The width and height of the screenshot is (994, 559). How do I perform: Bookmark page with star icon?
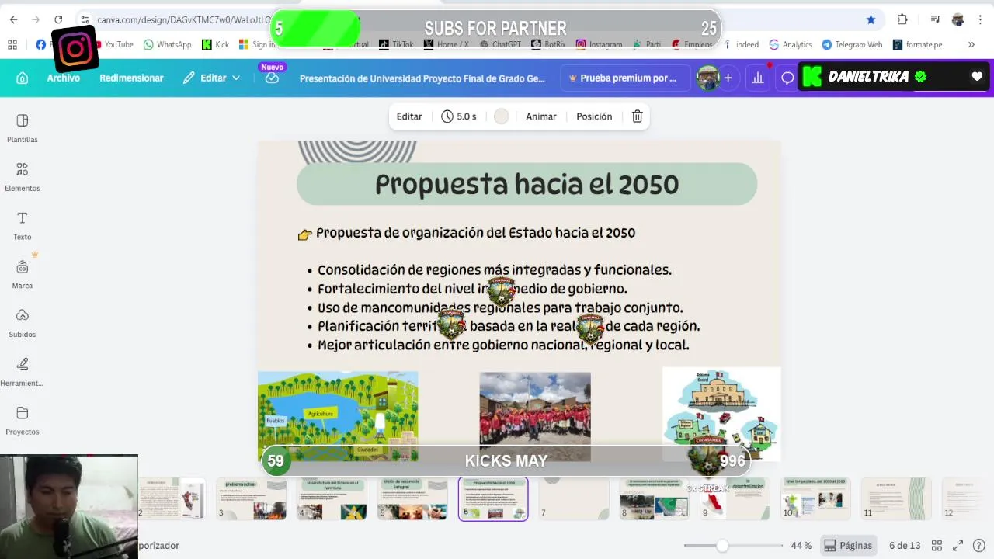871,19
